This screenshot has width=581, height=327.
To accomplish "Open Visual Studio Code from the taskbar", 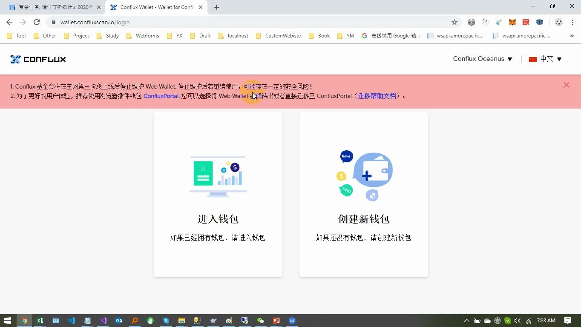I will click(72, 321).
